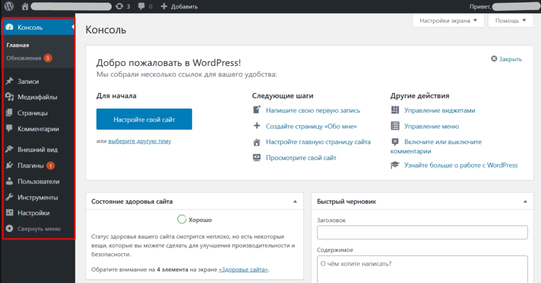Open the Инструменты menu
Image resolution: width=541 pixels, height=283 pixels.
point(38,197)
